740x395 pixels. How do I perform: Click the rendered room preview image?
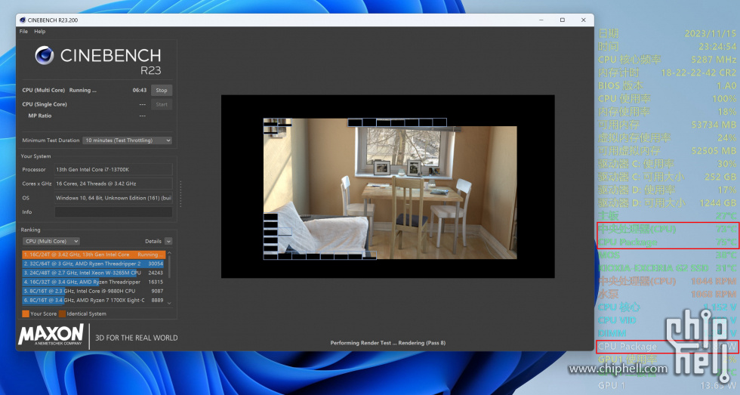tap(390, 189)
